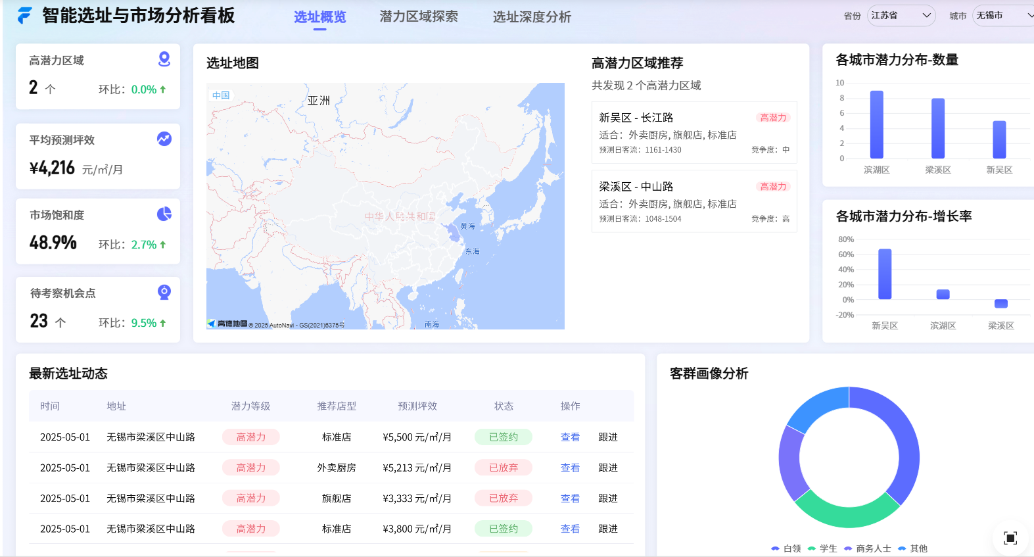Click the 高潜力 tag in 旗舰店 row
Screen dimensions: 1034x557
coord(251,498)
